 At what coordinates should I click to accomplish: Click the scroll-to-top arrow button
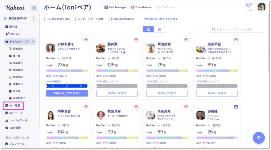coord(259,138)
